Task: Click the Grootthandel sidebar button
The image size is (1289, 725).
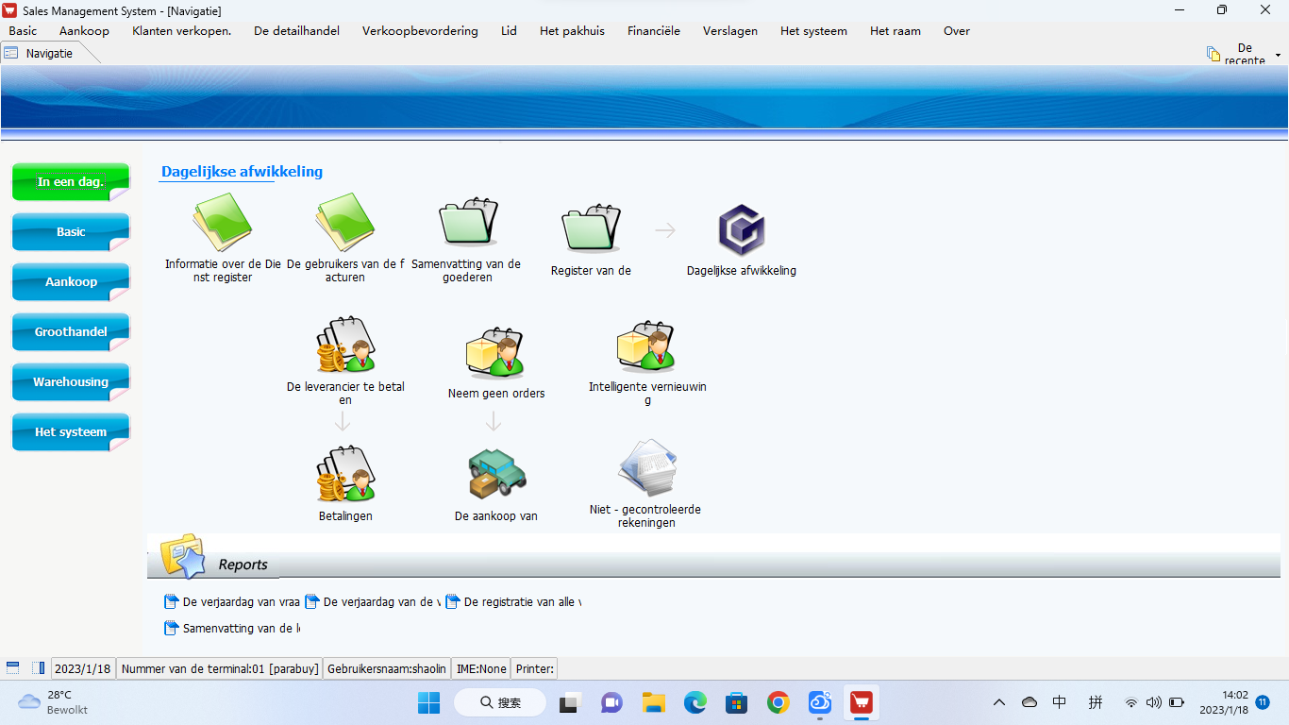Action: pos(71,332)
